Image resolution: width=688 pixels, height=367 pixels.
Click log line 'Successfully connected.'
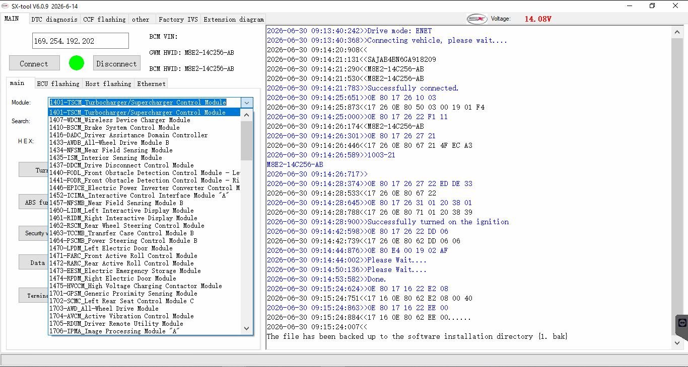[363, 88]
